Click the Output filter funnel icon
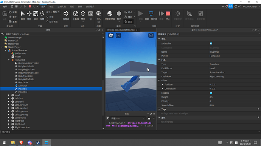 tap(108, 119)
